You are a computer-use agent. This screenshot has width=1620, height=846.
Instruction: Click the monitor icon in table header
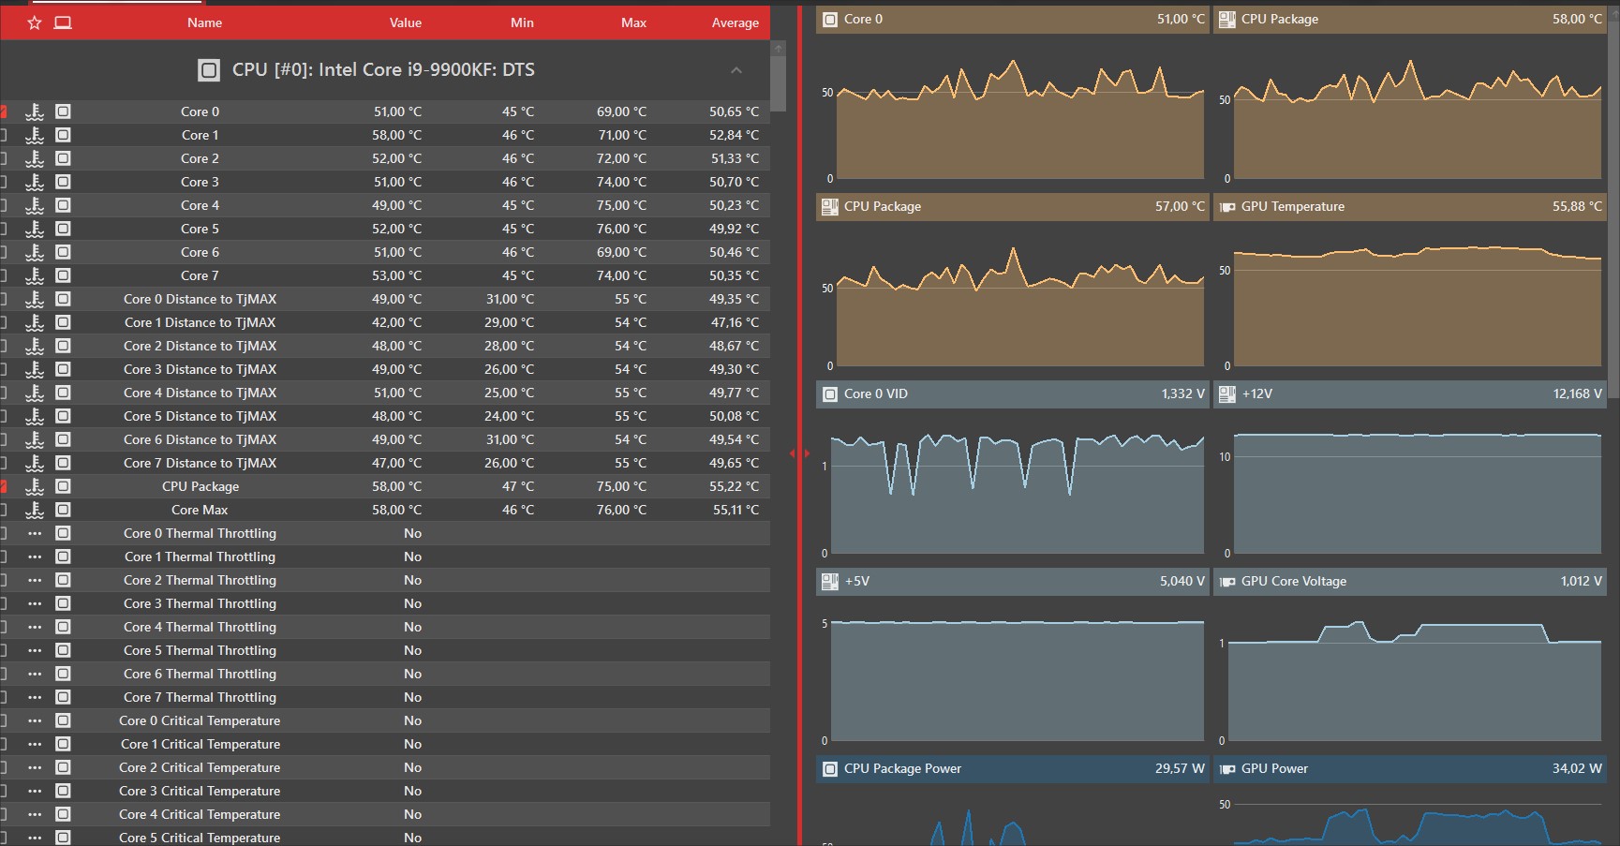click(63, 22)
